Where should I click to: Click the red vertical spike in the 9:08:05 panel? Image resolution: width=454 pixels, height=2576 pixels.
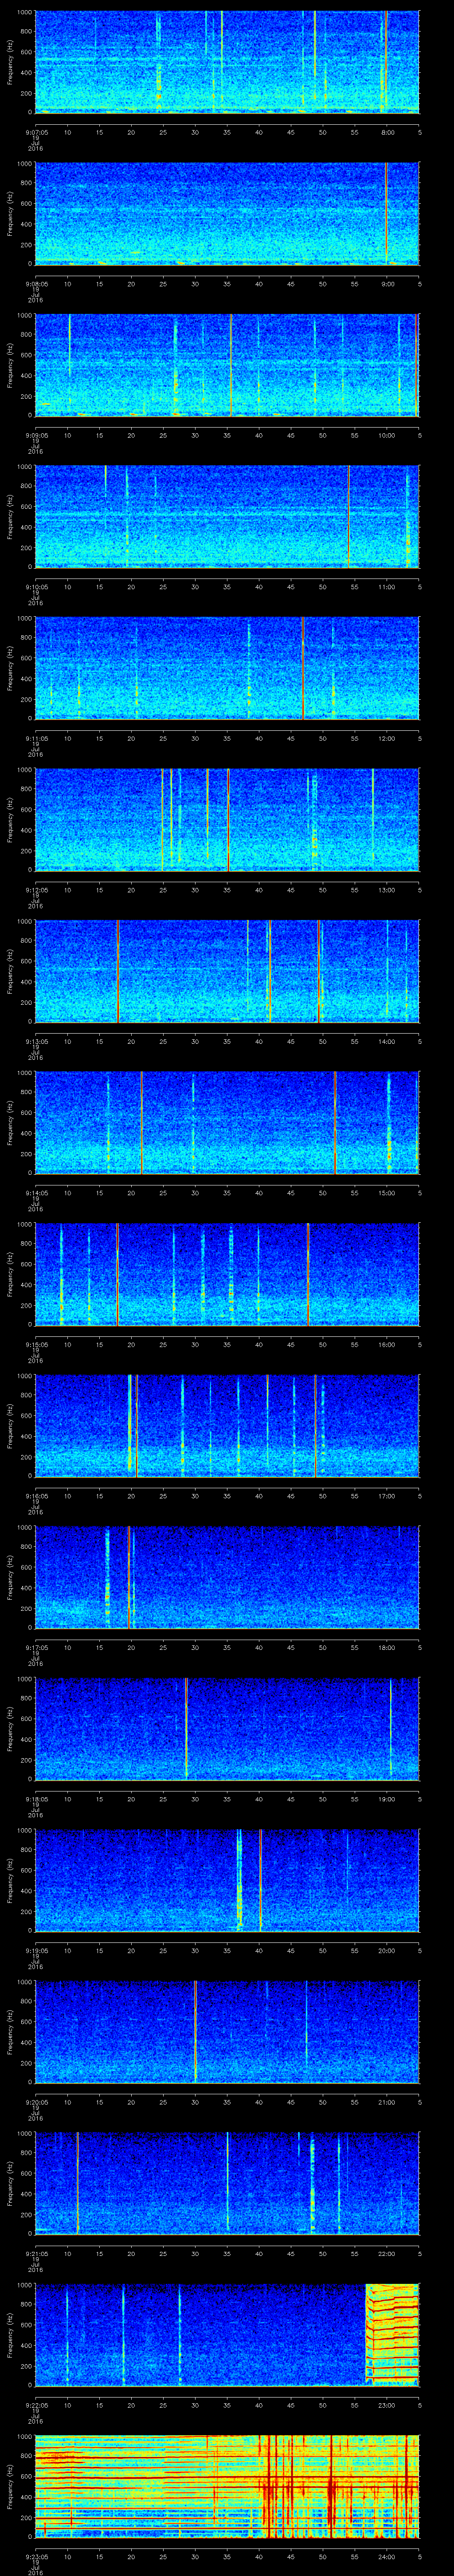[x=385, y=214]
